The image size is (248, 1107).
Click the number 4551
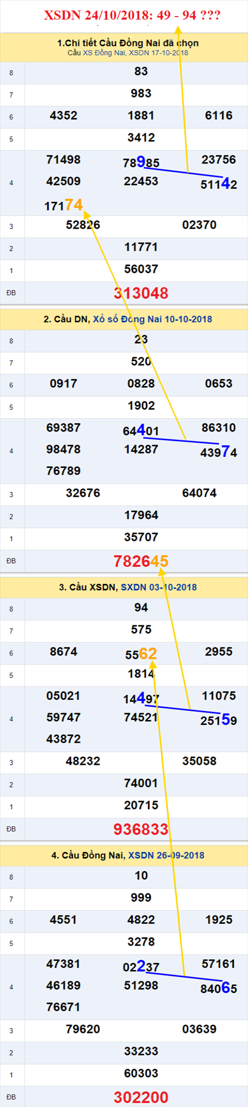tap(64, 920)
